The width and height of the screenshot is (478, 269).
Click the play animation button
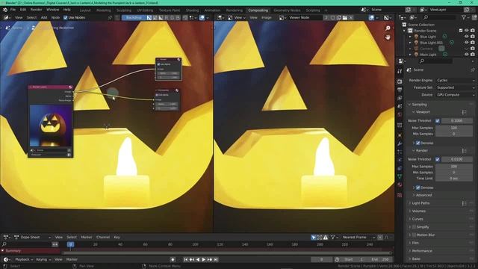[204, 259]
